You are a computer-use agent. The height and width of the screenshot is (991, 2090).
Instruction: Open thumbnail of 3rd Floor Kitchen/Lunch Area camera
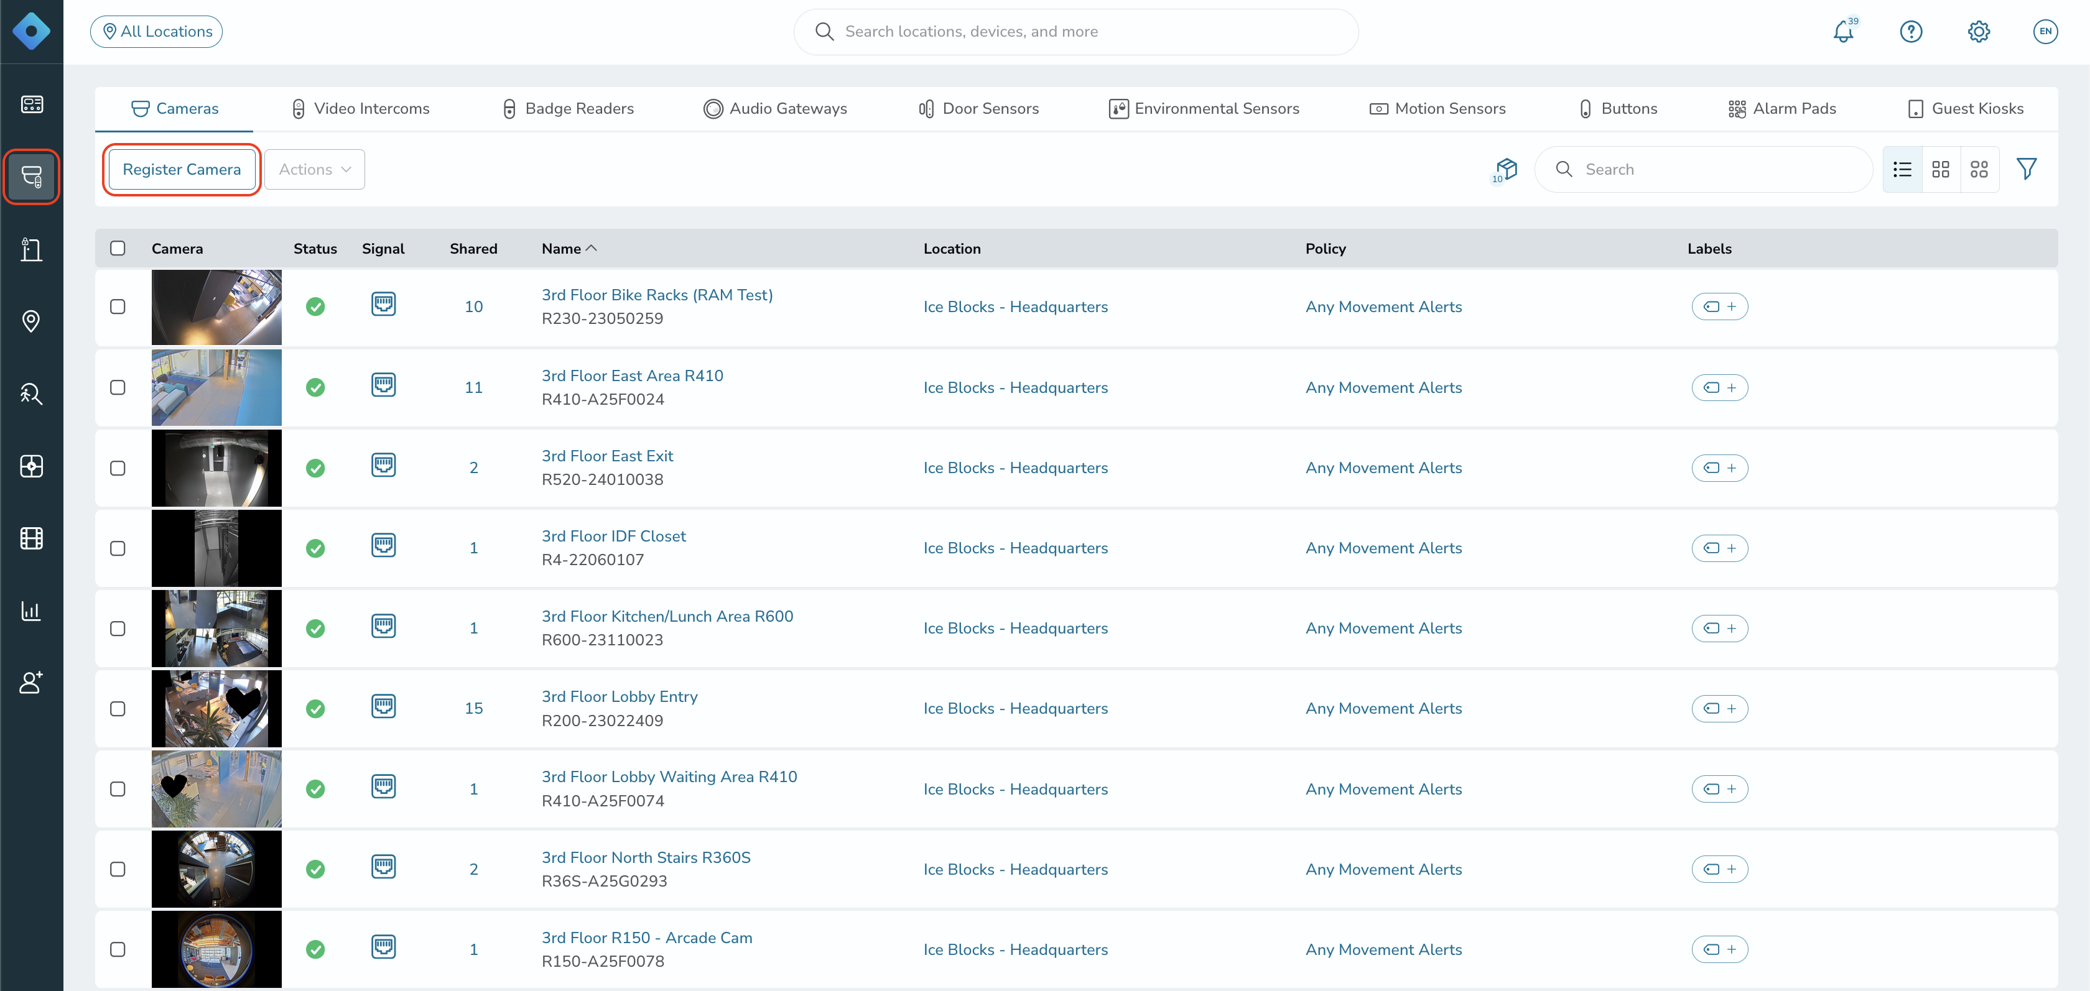(216, 629)
